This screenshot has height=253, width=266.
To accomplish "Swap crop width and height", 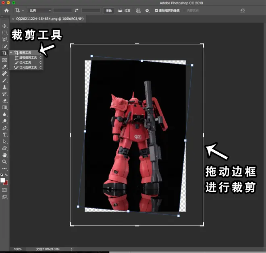I will click(x=77, y=10).
